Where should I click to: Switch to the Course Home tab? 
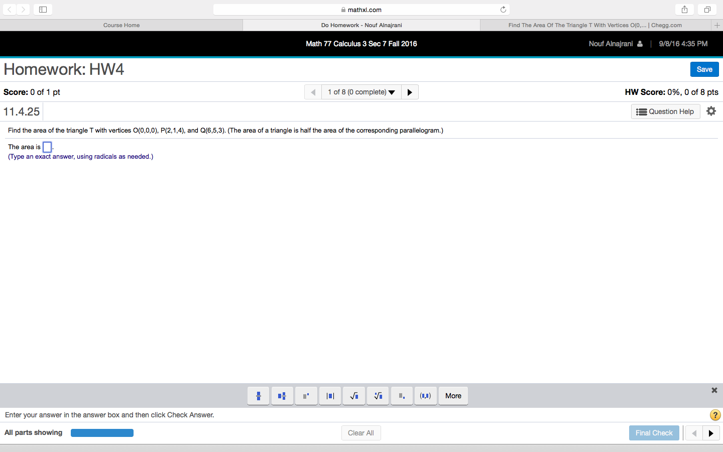coord(122,25)
